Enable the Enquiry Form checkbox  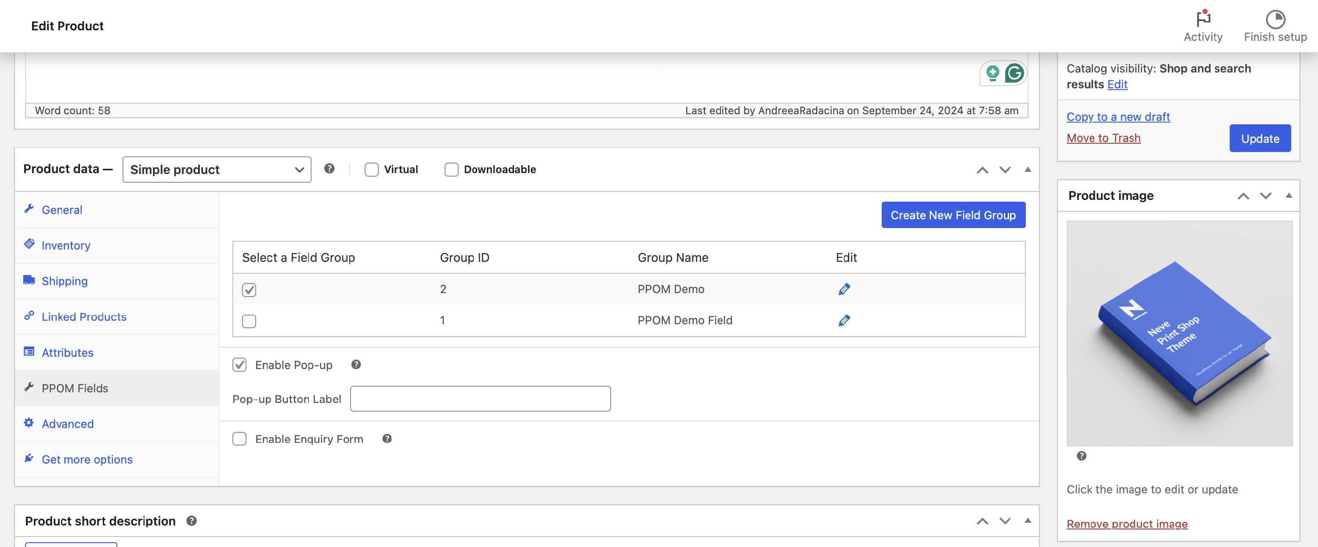239,438
